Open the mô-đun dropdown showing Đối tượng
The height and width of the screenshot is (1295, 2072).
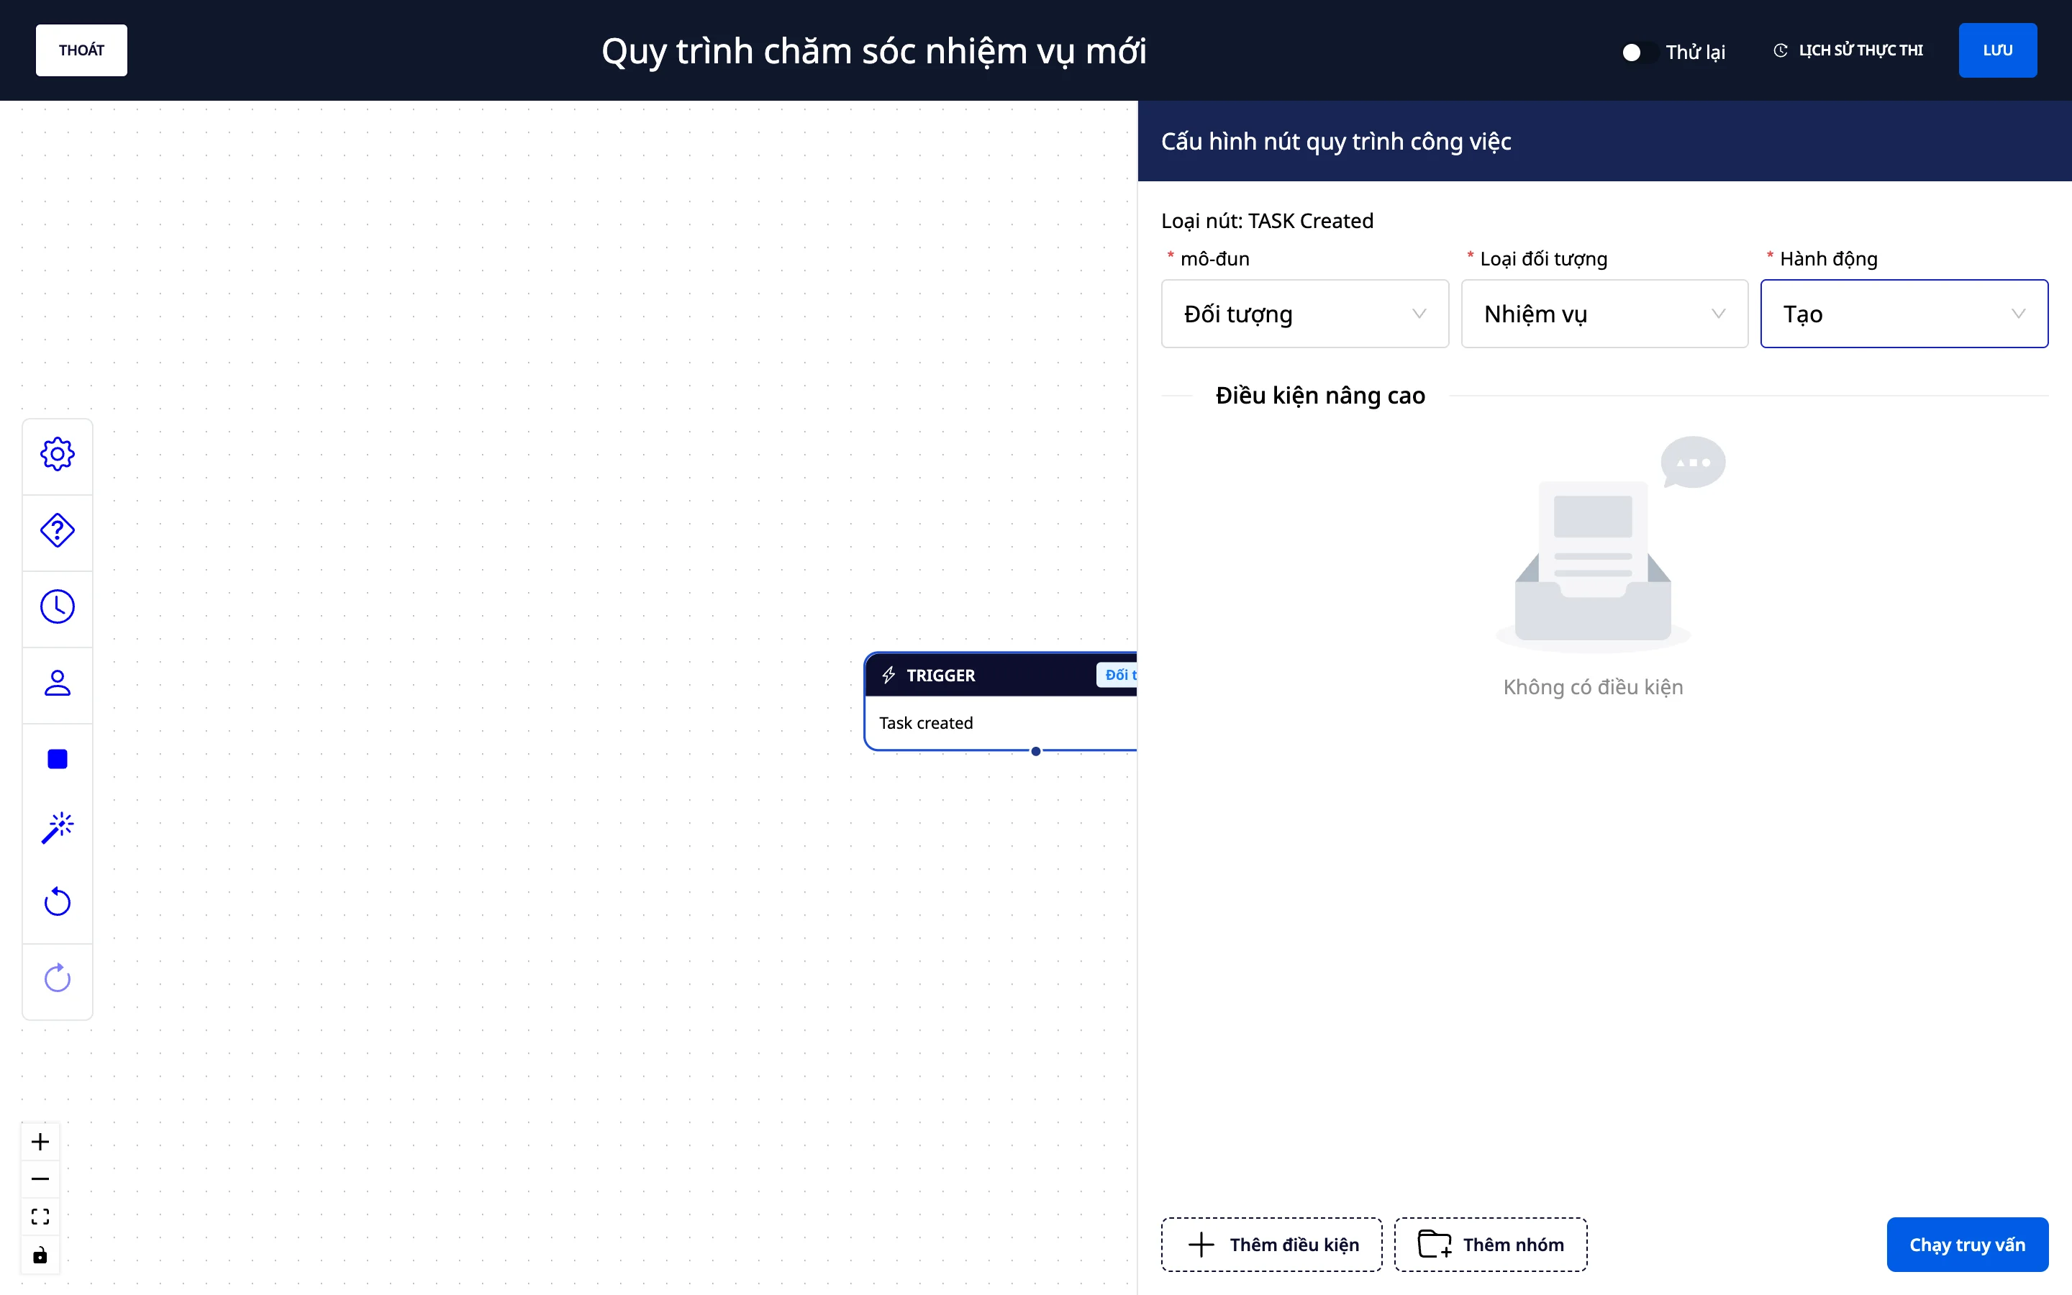[1305, 314]
